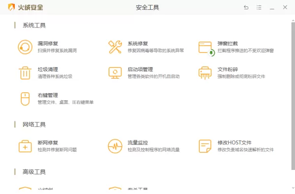Screen dimensions: 295x194
Task: Click the 修改HOST文件 note icon
Action: (205, 146)
